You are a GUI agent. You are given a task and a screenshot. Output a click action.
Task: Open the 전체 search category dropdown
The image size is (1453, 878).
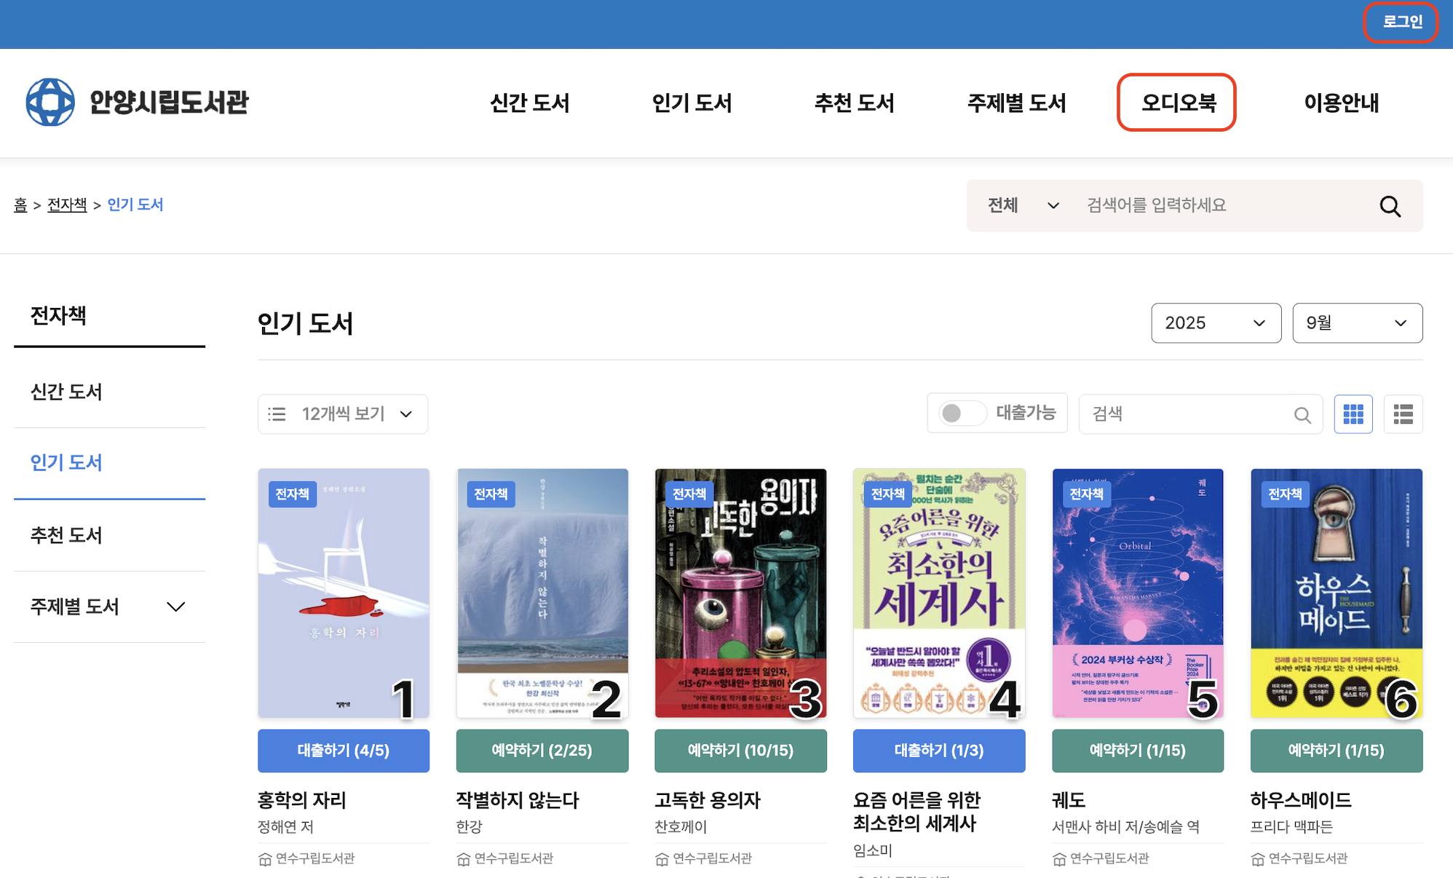pyautogui.click(x=1022, y=205)
